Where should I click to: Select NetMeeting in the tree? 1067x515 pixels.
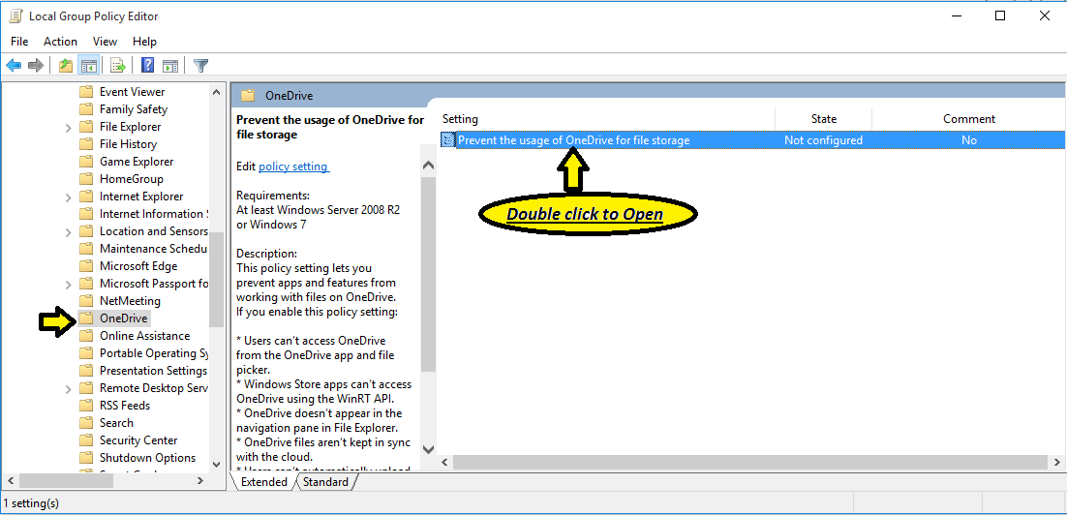[130, 301]
